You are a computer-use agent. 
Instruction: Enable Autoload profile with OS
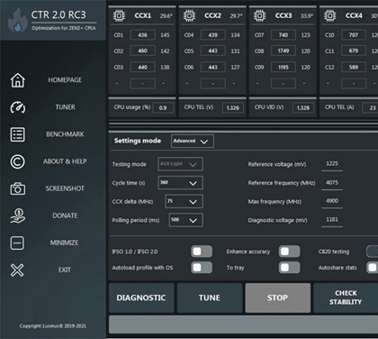tap(202, 268)
